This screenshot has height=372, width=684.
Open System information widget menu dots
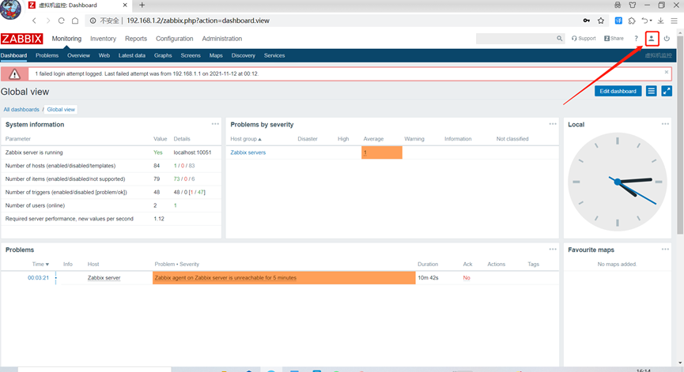click(215, 124)
